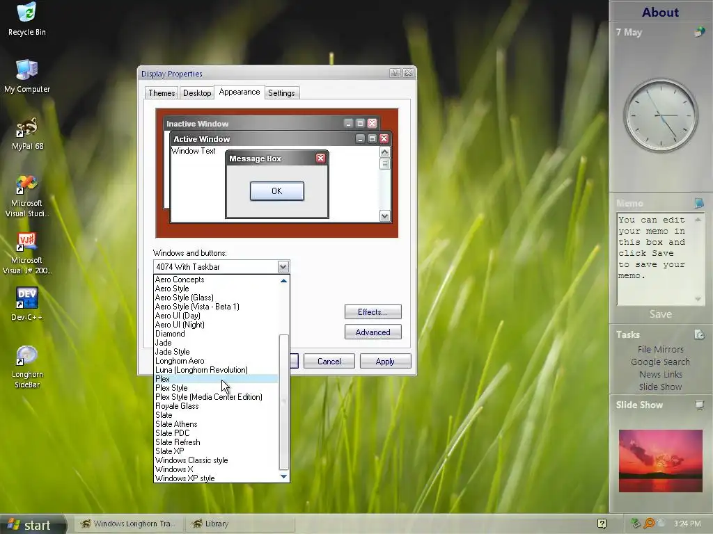Choose Windows X option

click(216, 469)
